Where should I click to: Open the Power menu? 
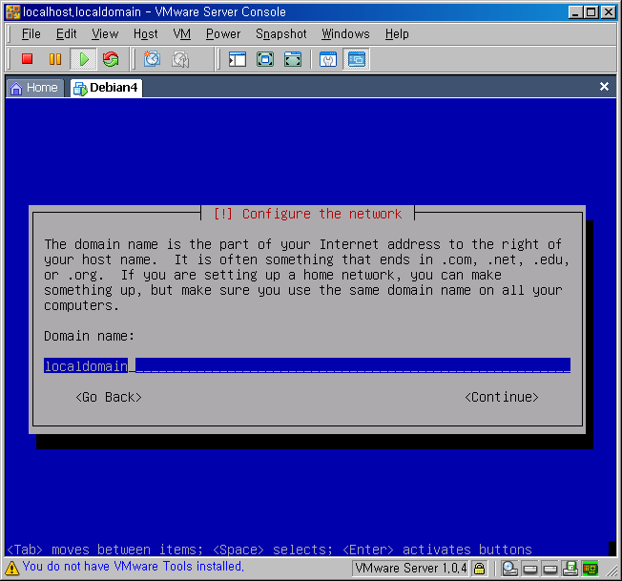click(x=223, y=33)
